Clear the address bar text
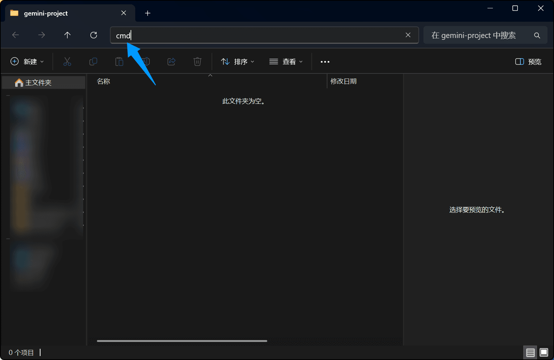The image size is (554, 360). (408, 35)
